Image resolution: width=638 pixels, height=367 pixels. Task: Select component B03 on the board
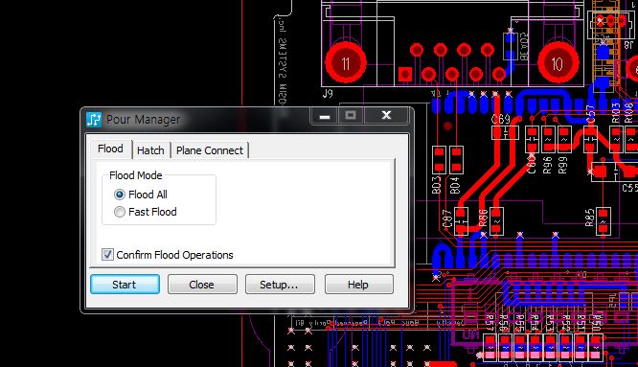click(x=439, y=160)
